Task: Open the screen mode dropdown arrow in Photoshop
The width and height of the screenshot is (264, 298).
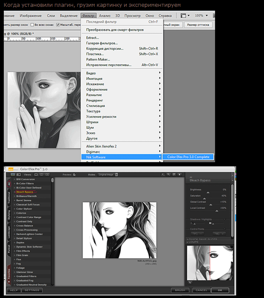Action: click(x=188, y=16)
